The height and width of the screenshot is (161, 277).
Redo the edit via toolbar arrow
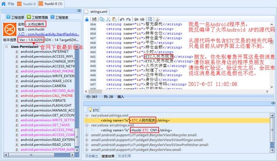(x=129, y=19)
